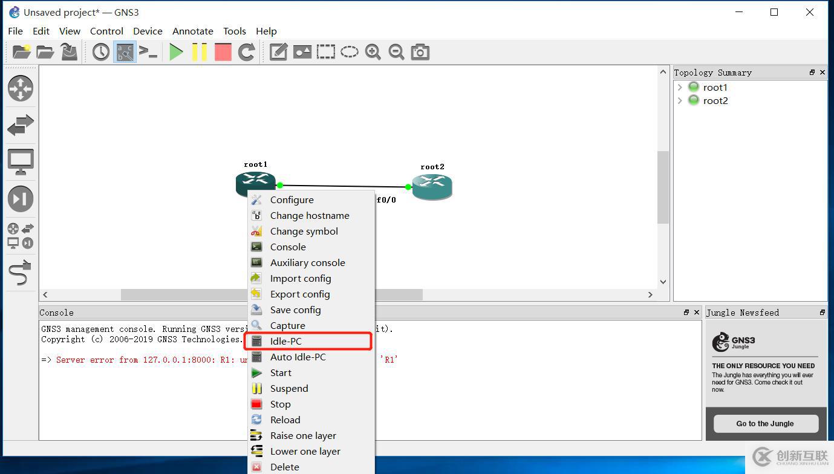Float the Jungle Newsfeed panel

822,313
